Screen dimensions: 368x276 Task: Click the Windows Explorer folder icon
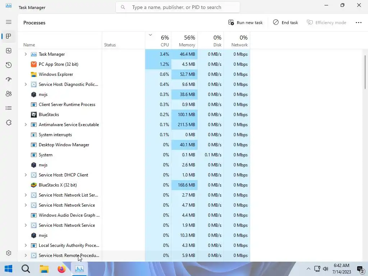pyautogui.click(x=34, y=74)
